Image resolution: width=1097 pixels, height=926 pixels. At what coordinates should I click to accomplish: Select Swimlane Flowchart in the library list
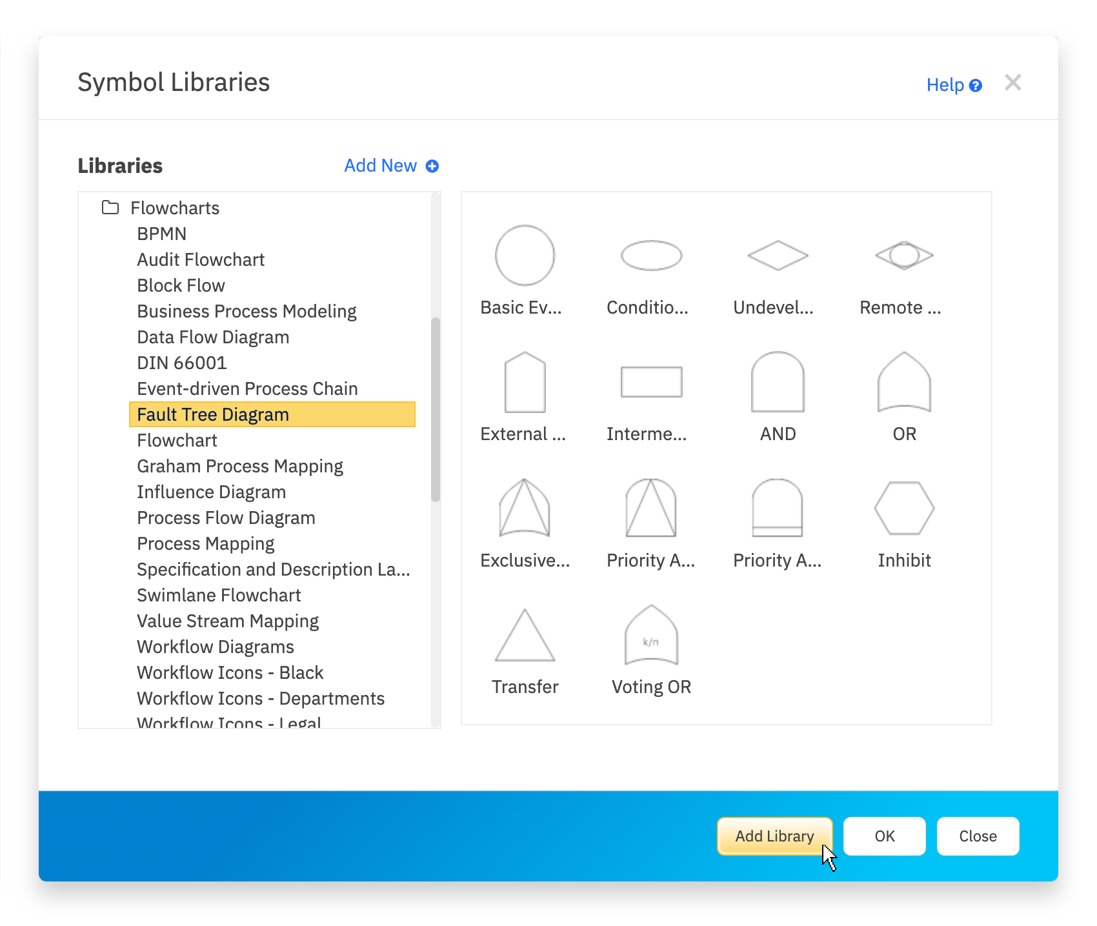[219, 595]
